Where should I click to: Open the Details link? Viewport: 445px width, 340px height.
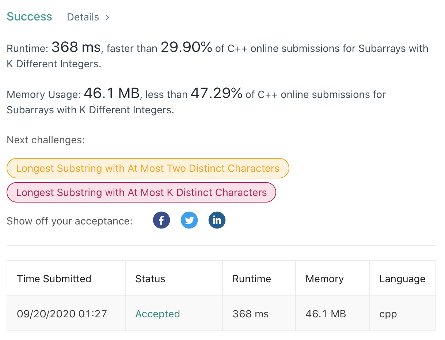[83, 17]
